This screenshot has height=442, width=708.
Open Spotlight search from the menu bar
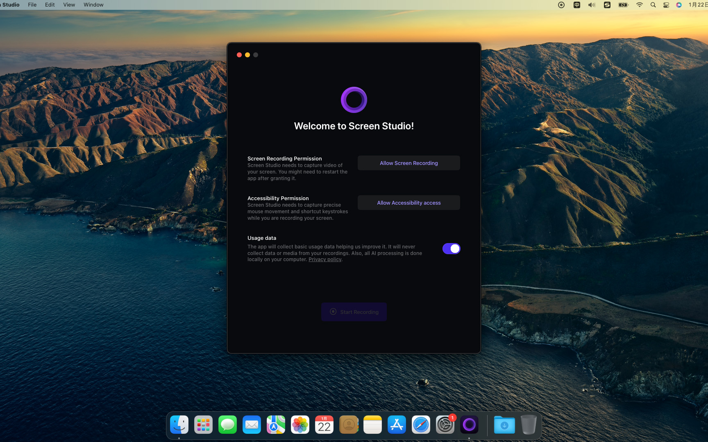(653, 5)
